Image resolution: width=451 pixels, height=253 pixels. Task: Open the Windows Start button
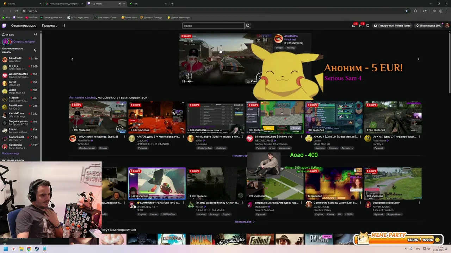tap(6, 249)
